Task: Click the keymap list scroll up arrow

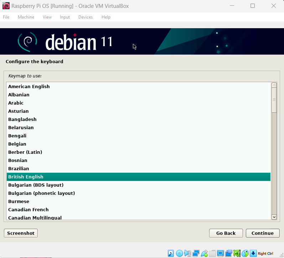Action: (x=274, y=85)
